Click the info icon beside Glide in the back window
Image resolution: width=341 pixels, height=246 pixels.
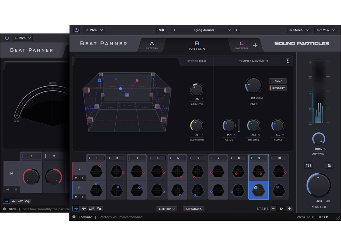(x=4, y=209)
